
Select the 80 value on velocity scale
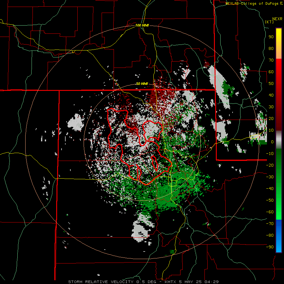click(271, 49)
